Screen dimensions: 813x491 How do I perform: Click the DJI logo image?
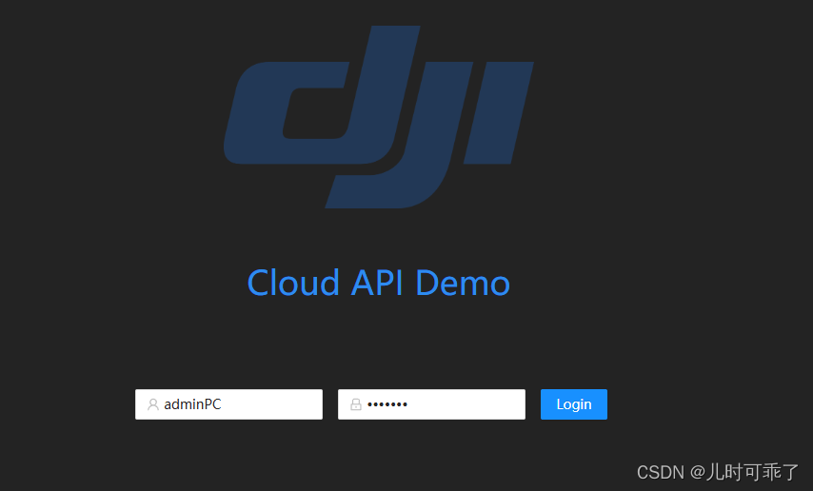379,117
